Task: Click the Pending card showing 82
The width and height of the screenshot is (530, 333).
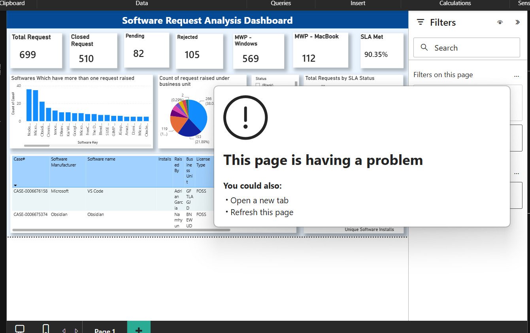Action: tap(147, 50)
